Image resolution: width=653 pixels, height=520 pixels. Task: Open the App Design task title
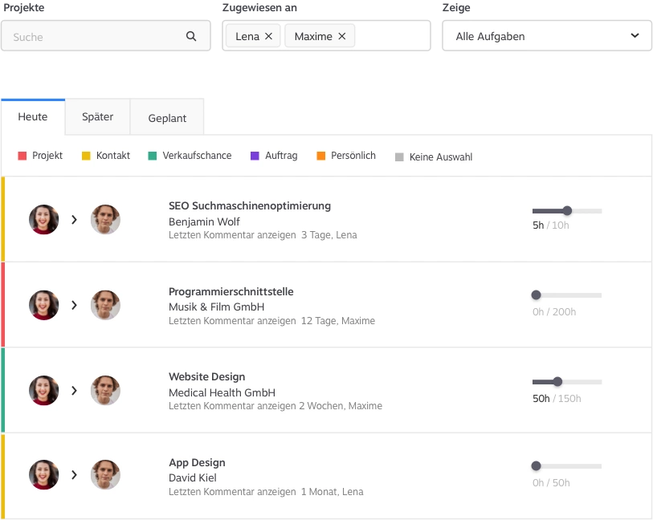[x=197, y=462]
